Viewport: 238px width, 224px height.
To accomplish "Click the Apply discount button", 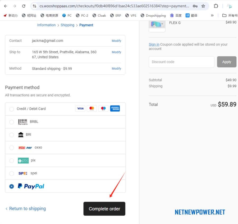I will point(227,62).
